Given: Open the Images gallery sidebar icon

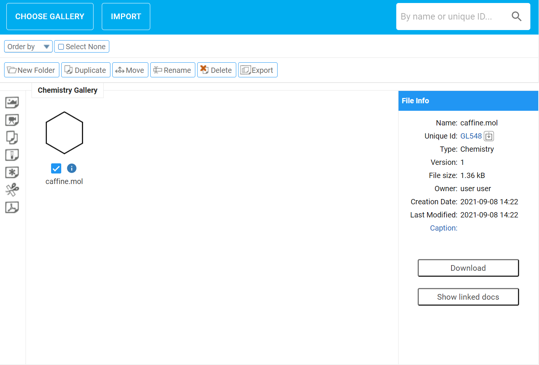Looking at the screenshot, I should pyautogui.click(x=12, y=103).
